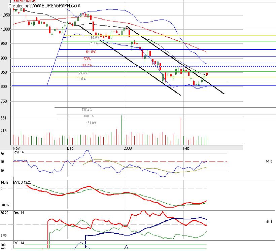Screen dimensions: 276x251
Task: Click the 1,000 price axis label
Action: coord(5,29)
